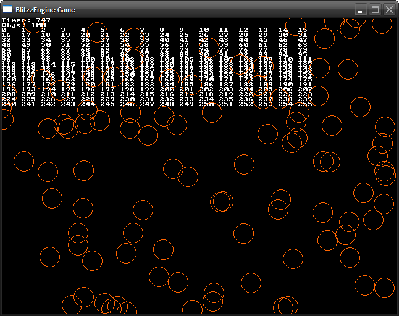Select number 175 at the row's end
Viewport: 399px width, 316px height.
(x=304, y=80)
